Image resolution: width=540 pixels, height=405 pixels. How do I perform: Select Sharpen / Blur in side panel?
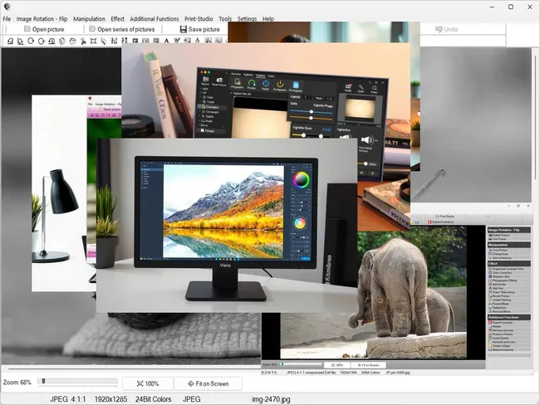point(499,276)
